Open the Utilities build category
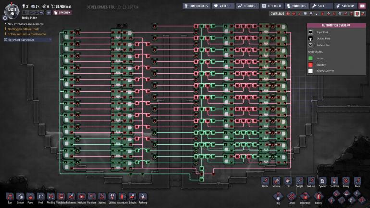This screenshot has width=370, height=208. click(112, 197)
